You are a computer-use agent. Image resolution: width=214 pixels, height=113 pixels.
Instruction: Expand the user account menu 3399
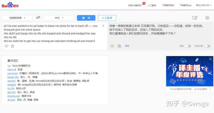[204, 5]
